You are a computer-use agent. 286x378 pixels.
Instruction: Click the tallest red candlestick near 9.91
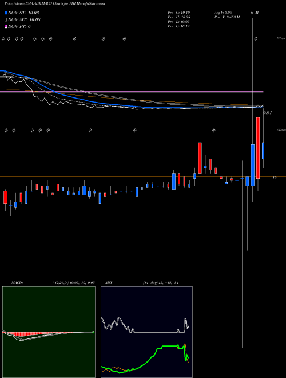[258, 148]
